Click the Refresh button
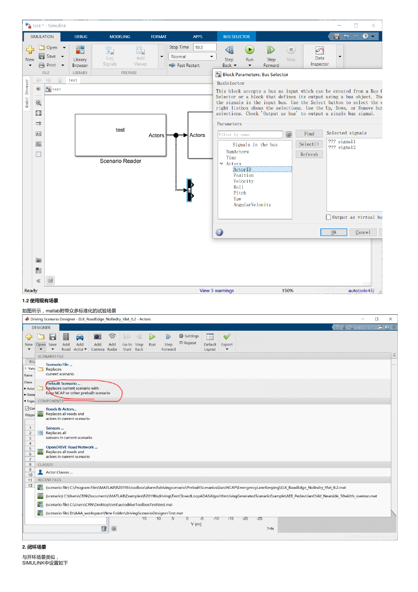Screen dimensions: 418x592 (309, 155)
